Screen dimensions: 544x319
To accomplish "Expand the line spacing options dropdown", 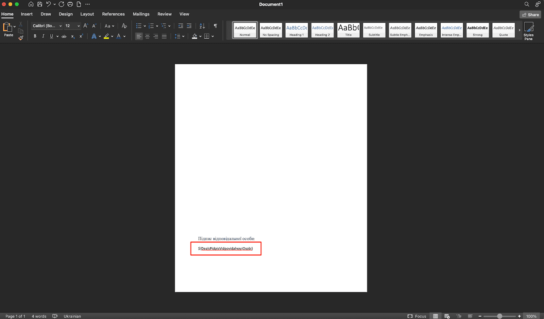I will 183,36.
